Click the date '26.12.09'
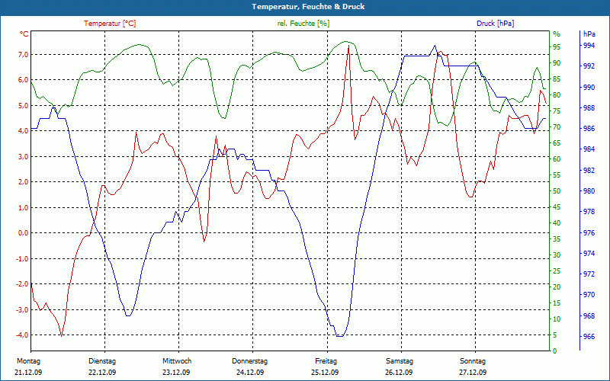610x381 pixels. click(x=399, y=373)
